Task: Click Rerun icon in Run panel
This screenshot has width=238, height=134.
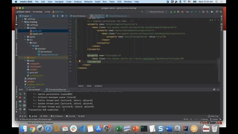Action: coord(20,94)
